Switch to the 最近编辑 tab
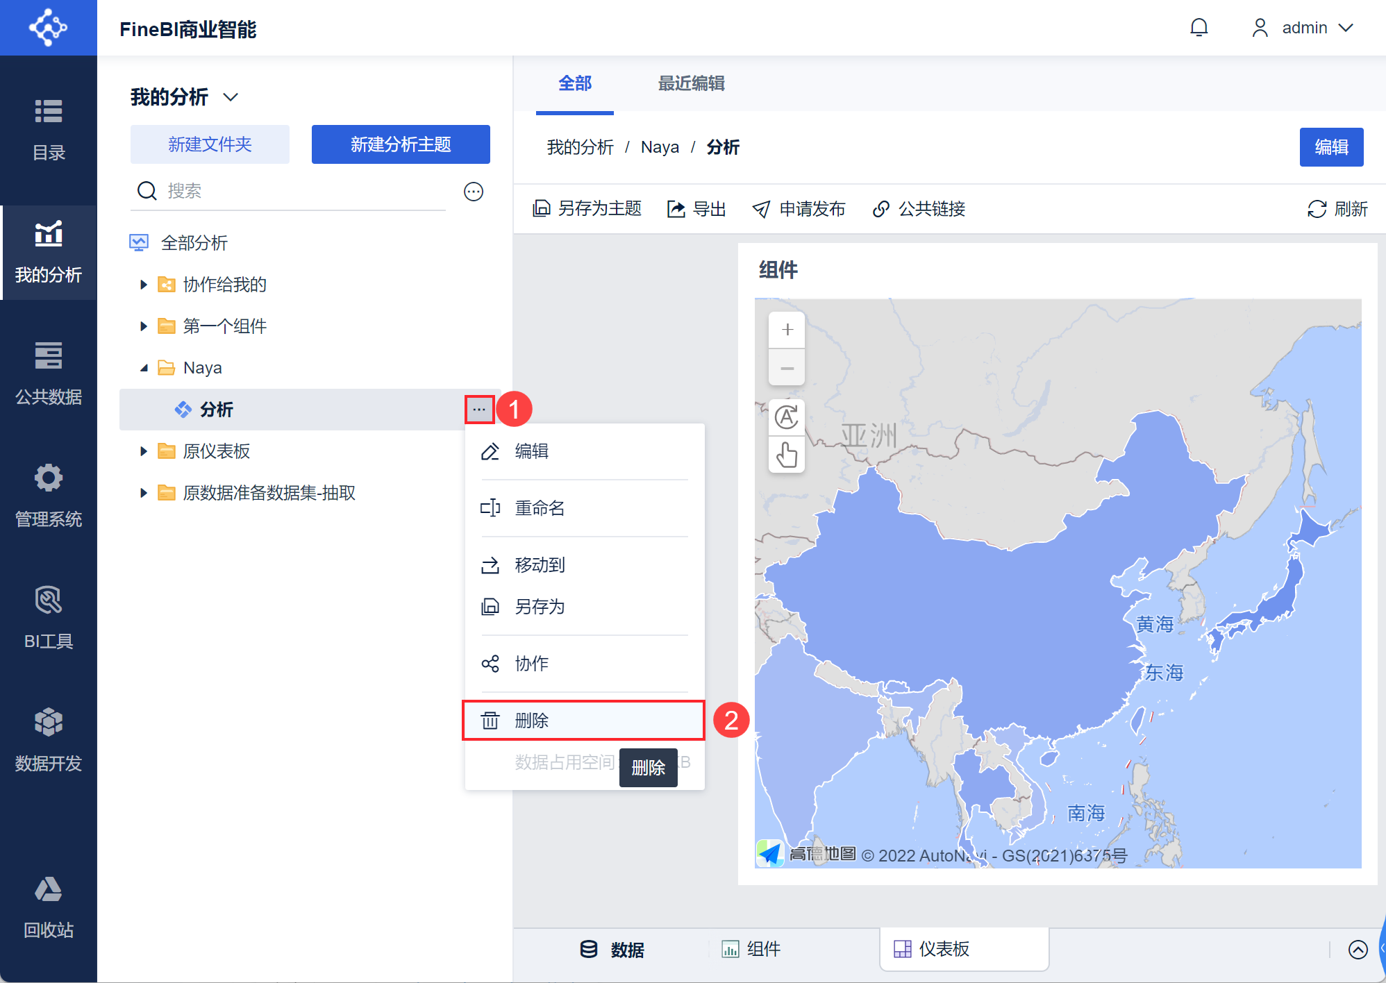Viewport: 1386px width, 983px height. (x=691, y=84)
